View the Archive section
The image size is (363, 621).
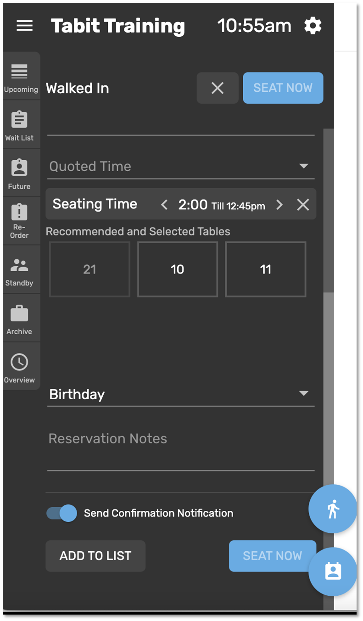19,319
